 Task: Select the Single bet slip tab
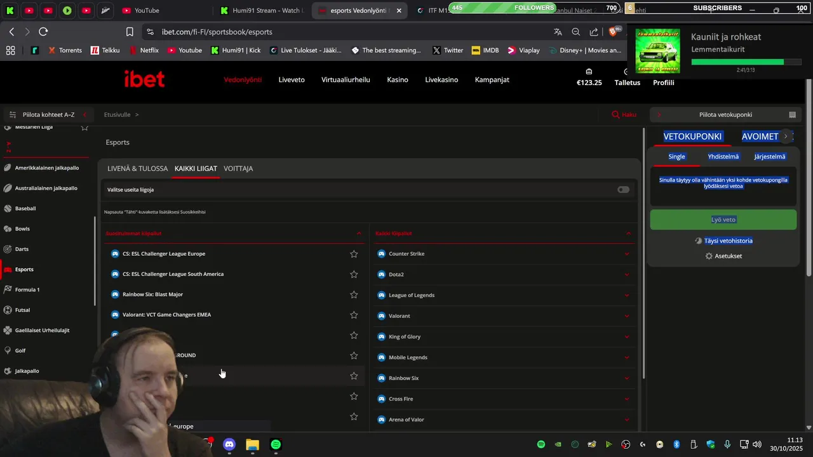[x=677, y=157]
